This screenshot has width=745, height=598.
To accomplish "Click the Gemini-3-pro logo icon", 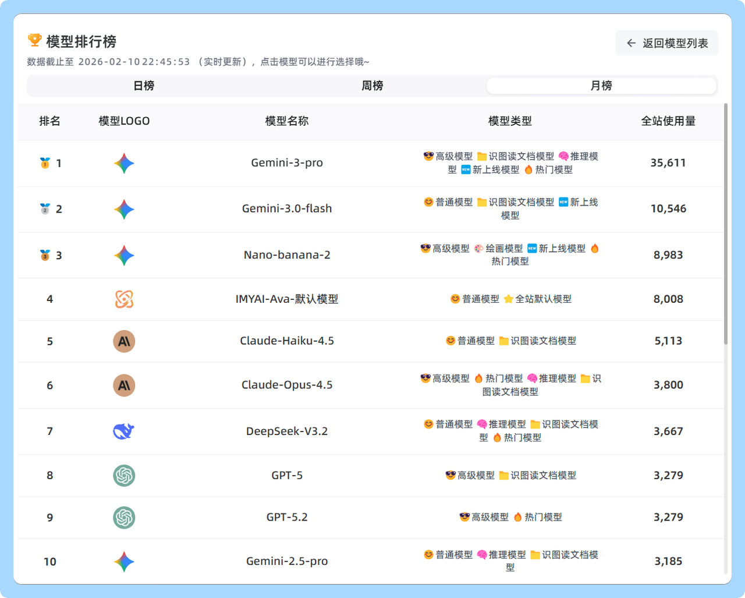I will pyautogui.click(x=124, y=164).
